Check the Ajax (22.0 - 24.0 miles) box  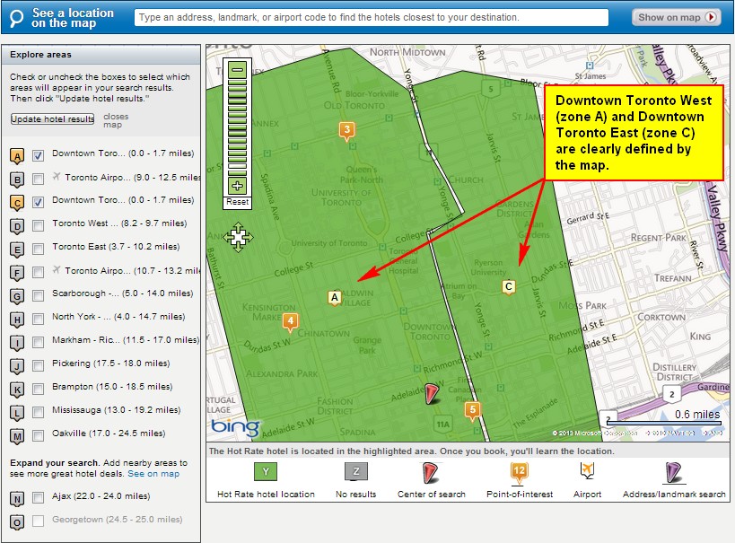point(38,498)
